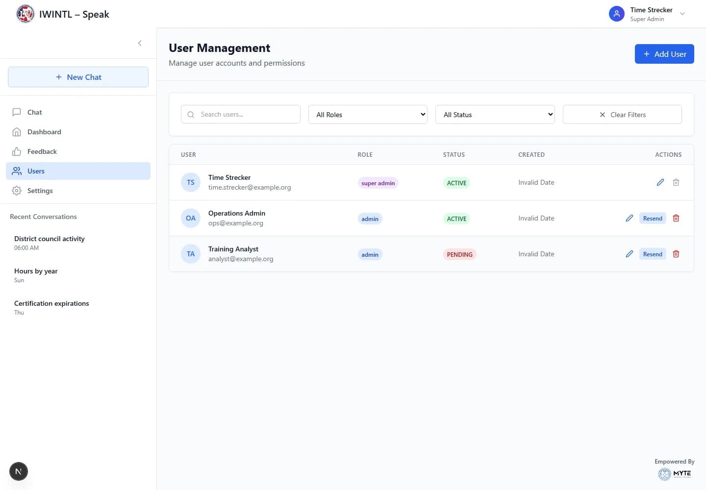Click the round N badge at bottom left

point(19,472)
